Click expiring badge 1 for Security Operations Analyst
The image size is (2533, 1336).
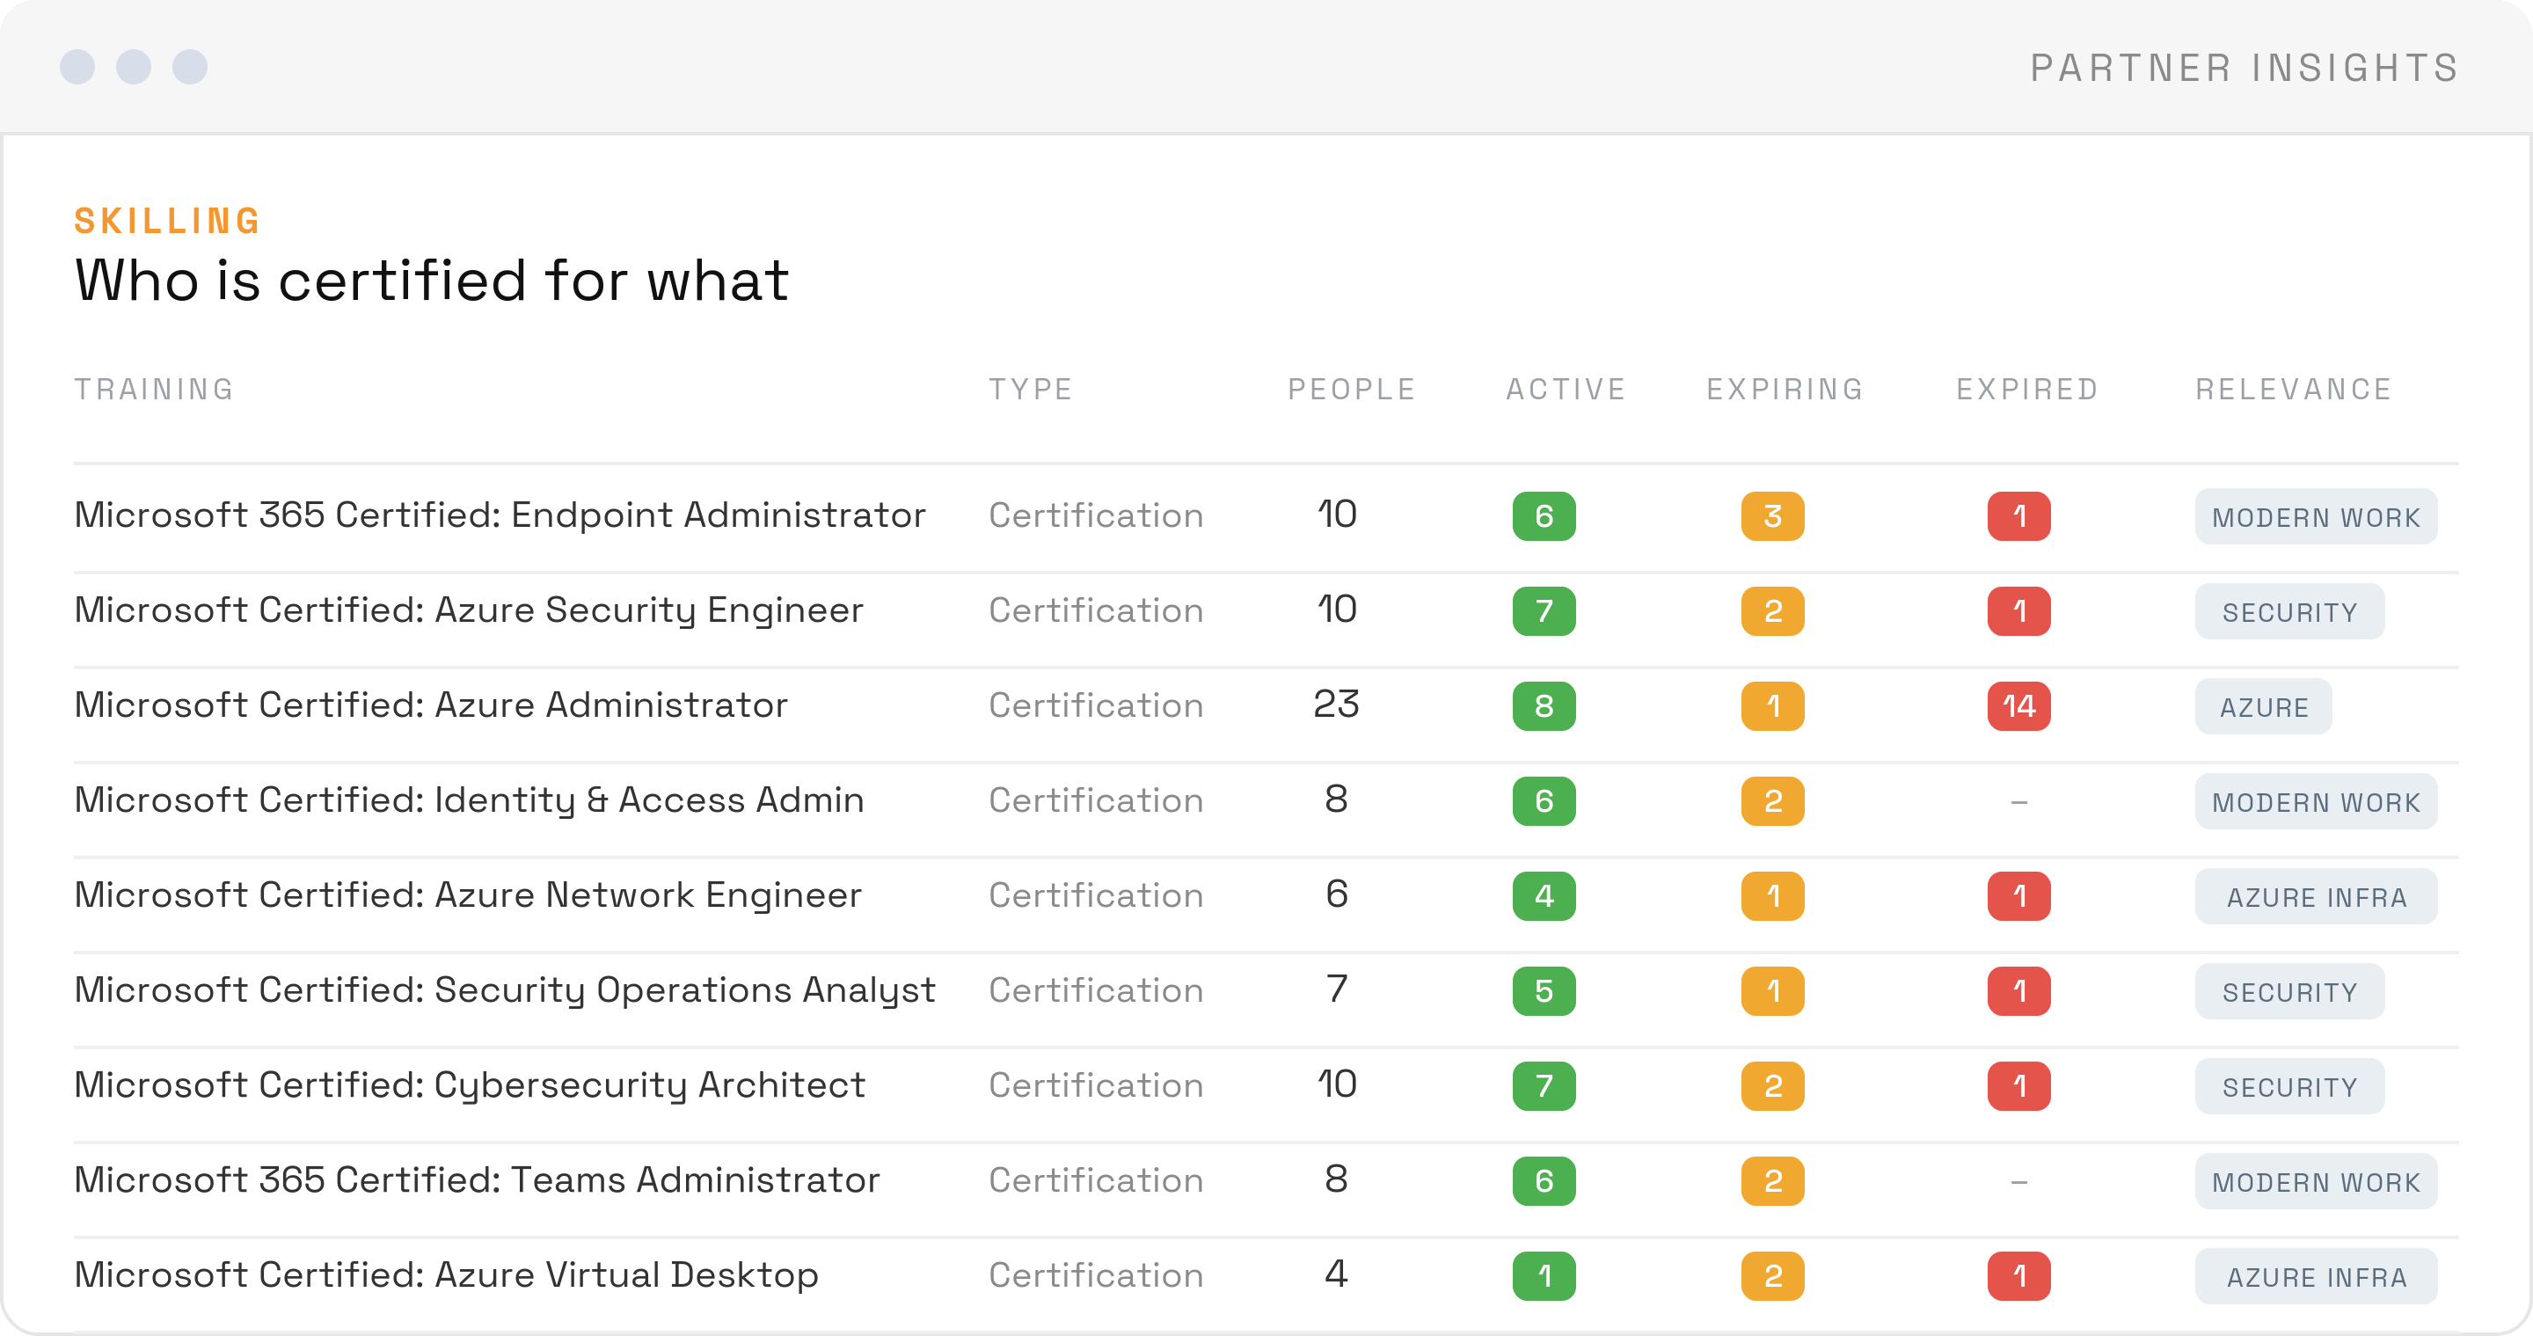[x=1773, y=991]
